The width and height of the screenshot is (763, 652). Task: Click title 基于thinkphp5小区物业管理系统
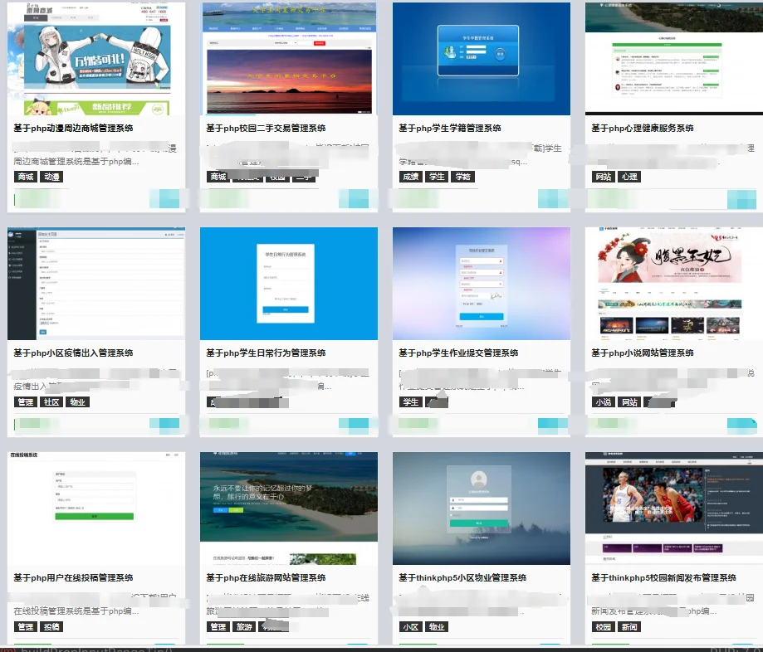462,578
